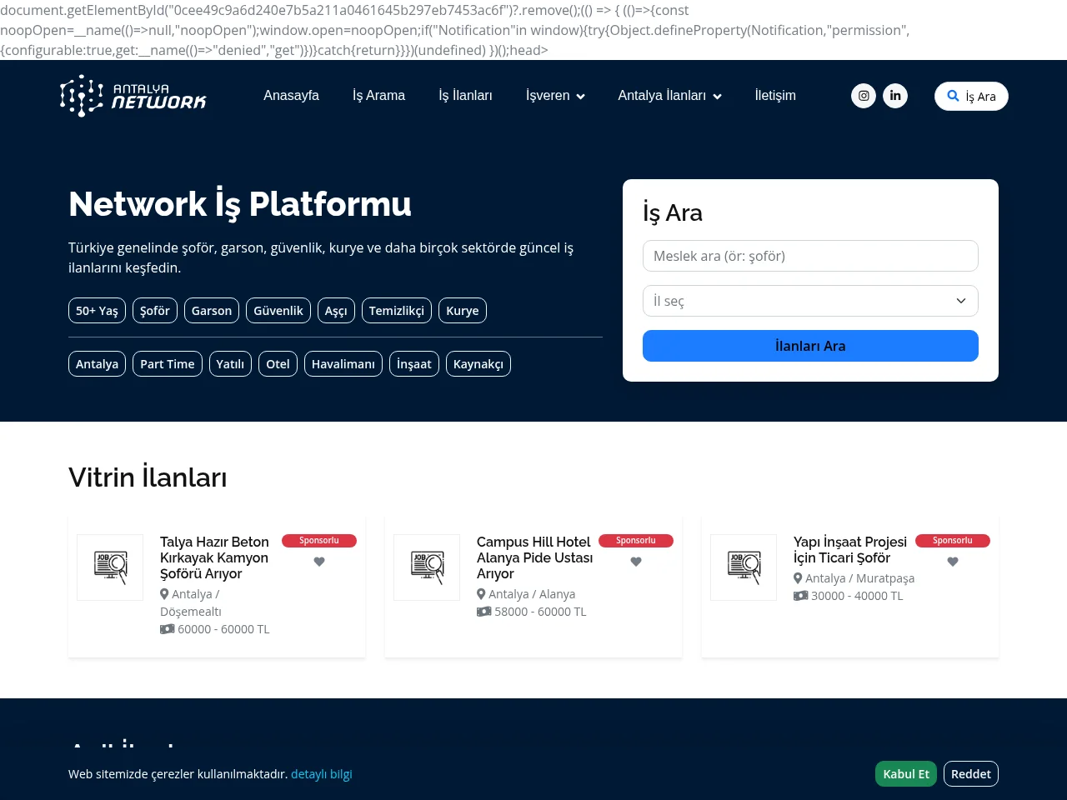Favorite the Yapı İnşaat Projesi listing heart
The width and height of the screenshot is (1067, 800).
[953, 562]
